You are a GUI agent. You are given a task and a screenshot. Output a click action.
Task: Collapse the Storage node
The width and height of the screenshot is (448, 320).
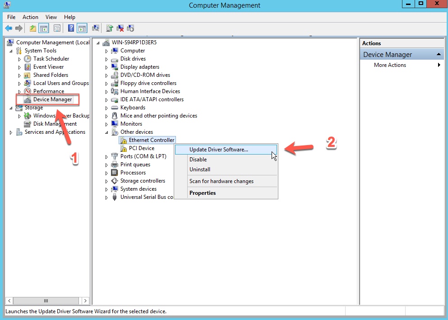[11, 108]
